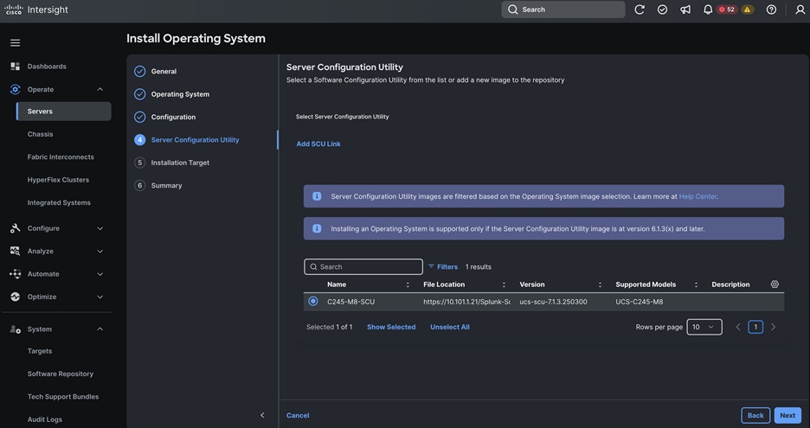Click the System section icon
Screen dimensions: 810x428
tap(15, 329)
